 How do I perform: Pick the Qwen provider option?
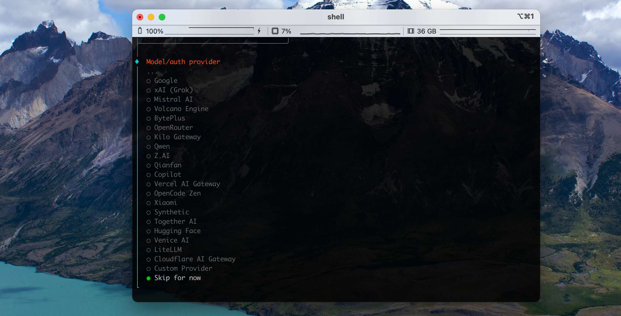162,146
